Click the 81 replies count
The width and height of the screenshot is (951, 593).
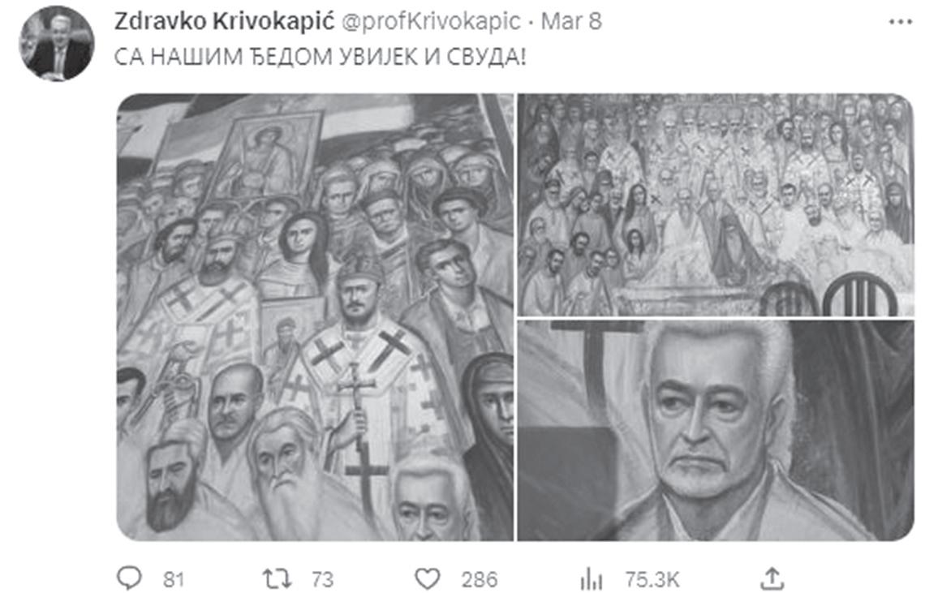point(174,580)
